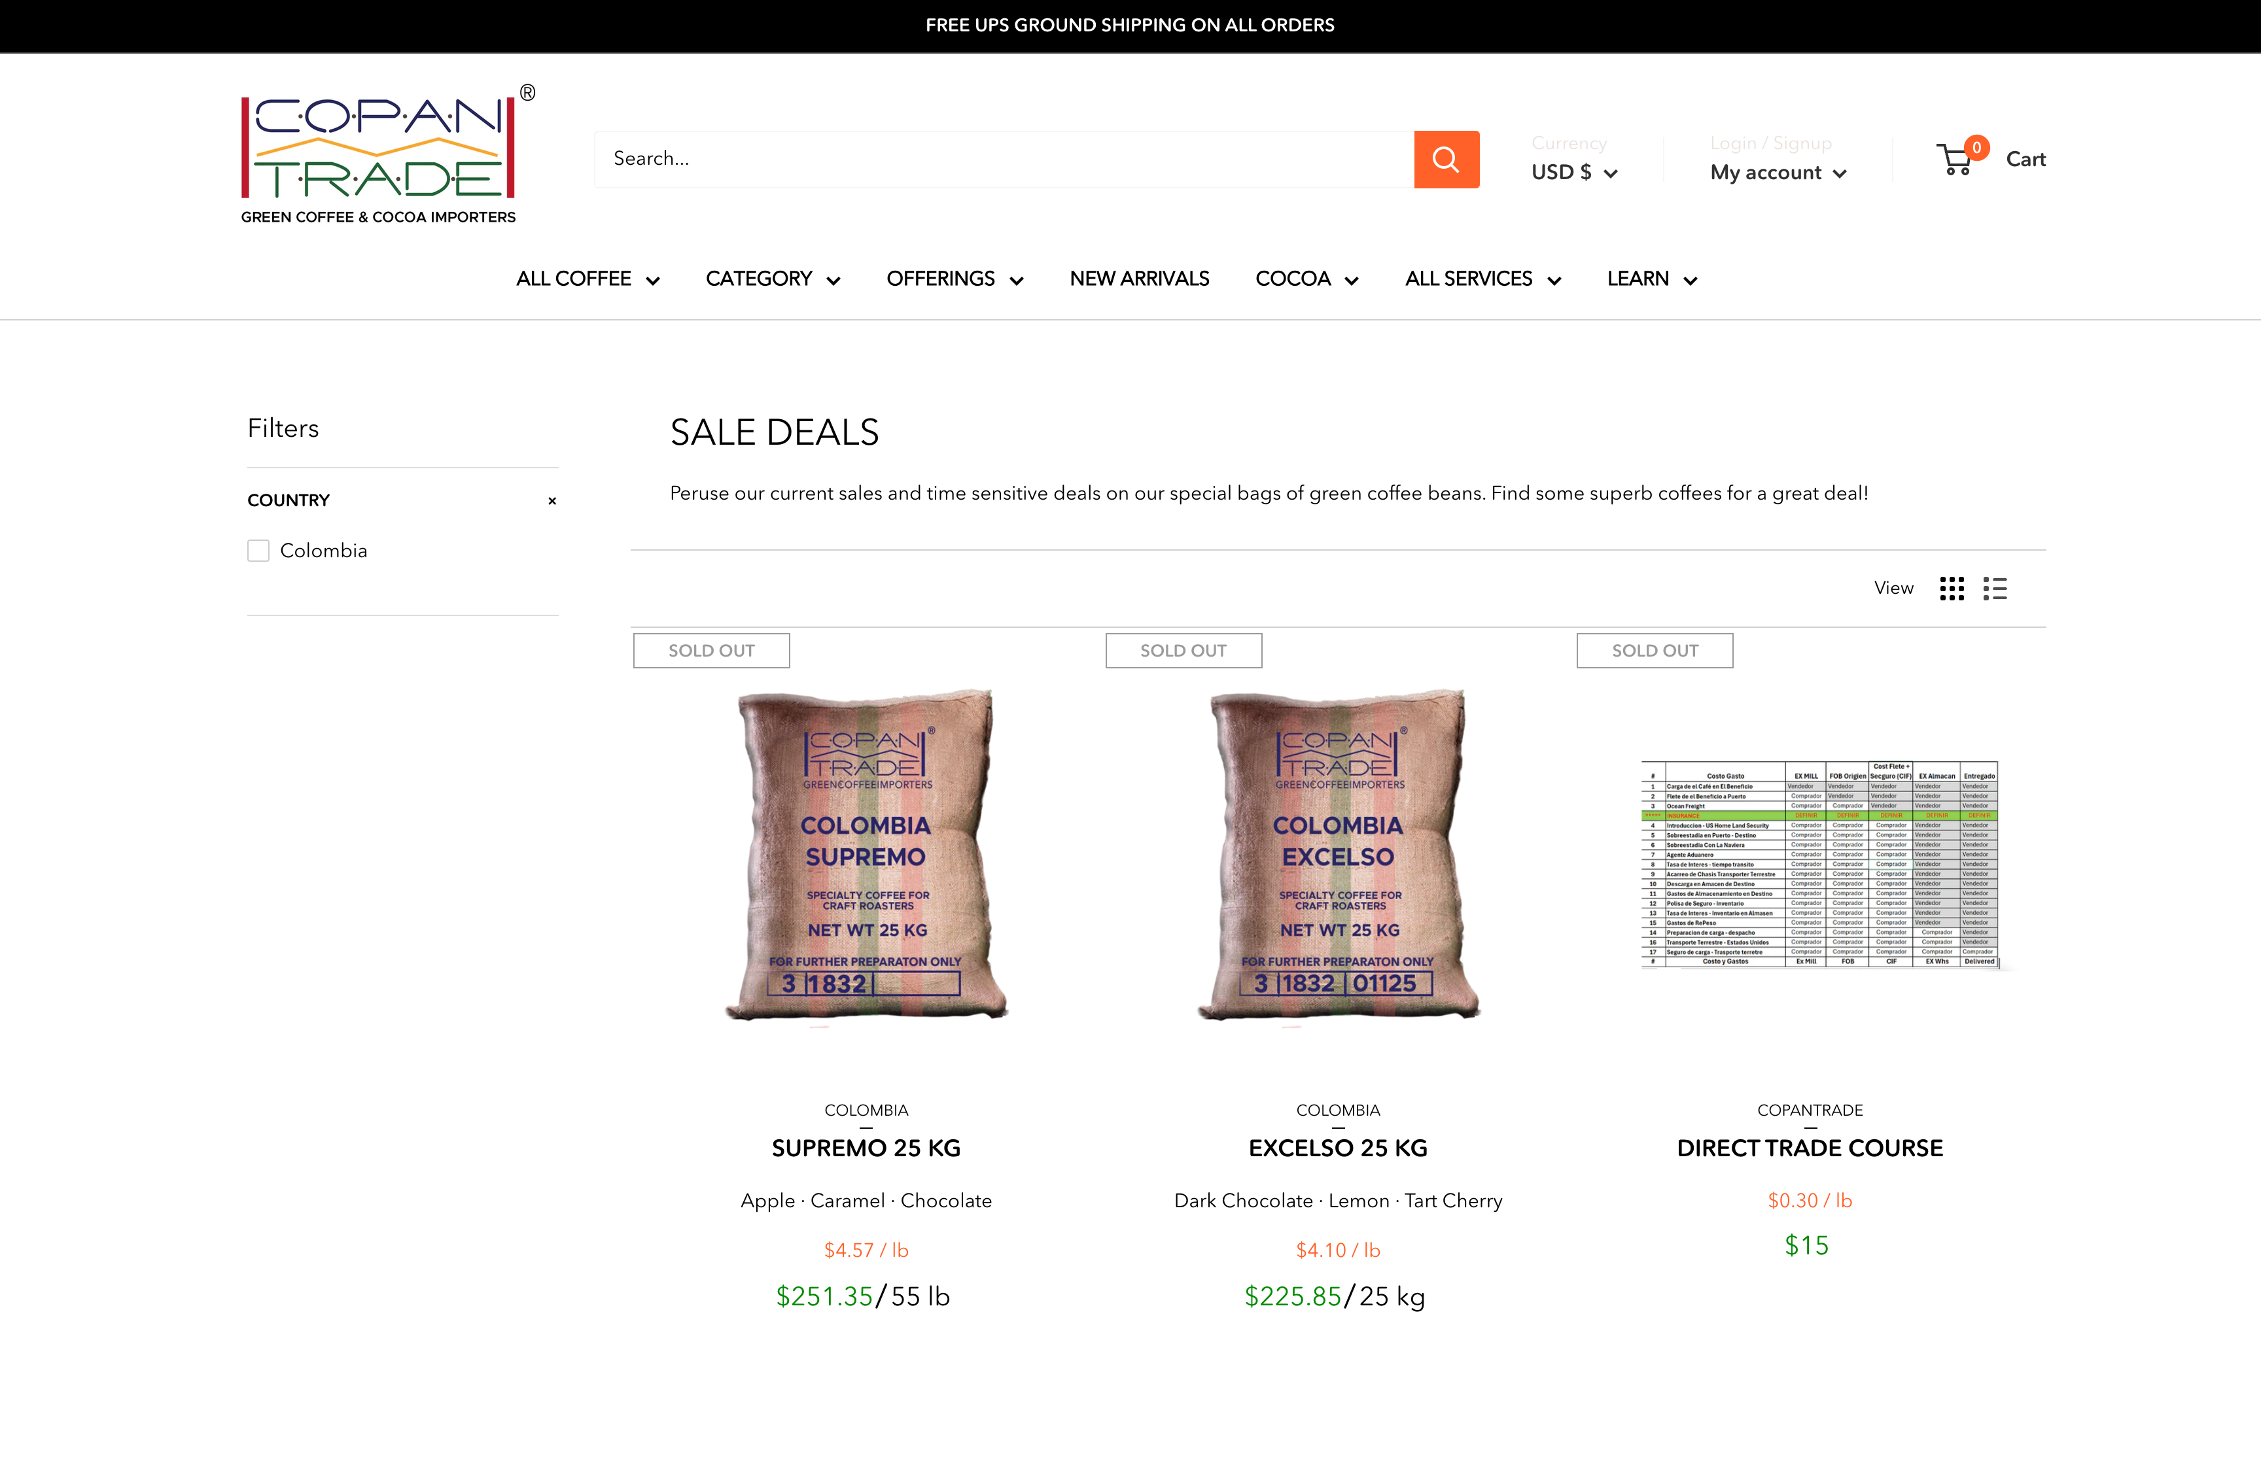Clear the Country filter

552,499
